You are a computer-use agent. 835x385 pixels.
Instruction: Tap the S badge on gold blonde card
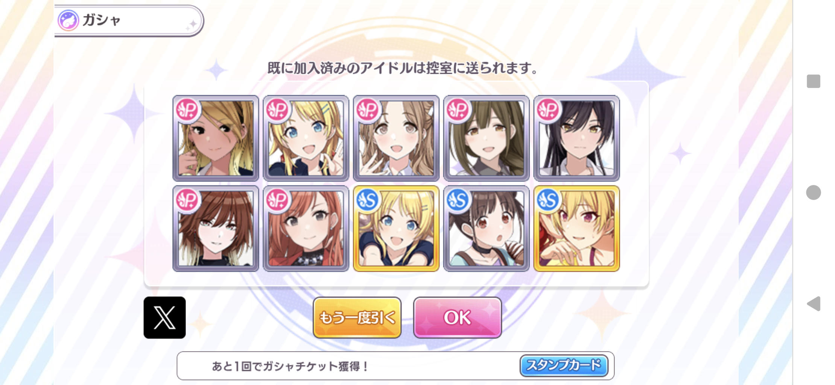pos(368,200)
